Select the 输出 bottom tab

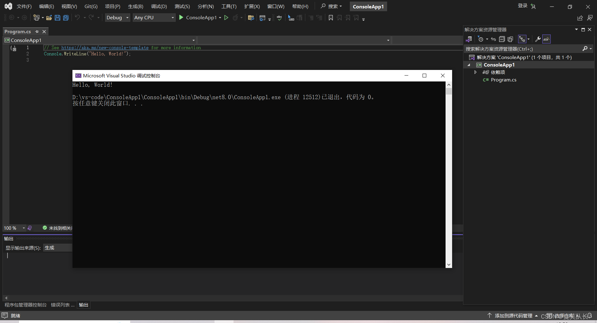(83, 305)
